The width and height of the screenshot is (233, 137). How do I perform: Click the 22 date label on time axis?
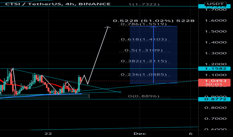[x=48, y=134]
